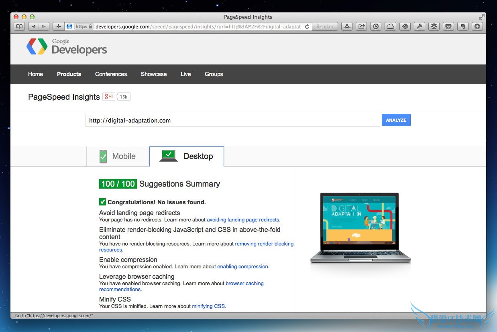
Task: Open the bookmarks book icon in toolbar
Action: (x=19, y=26)
